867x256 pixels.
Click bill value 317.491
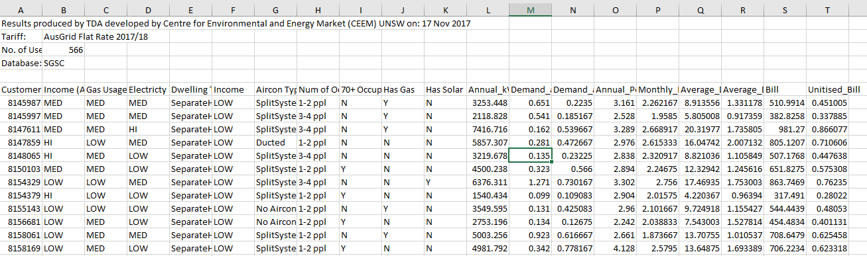point(785,196)
